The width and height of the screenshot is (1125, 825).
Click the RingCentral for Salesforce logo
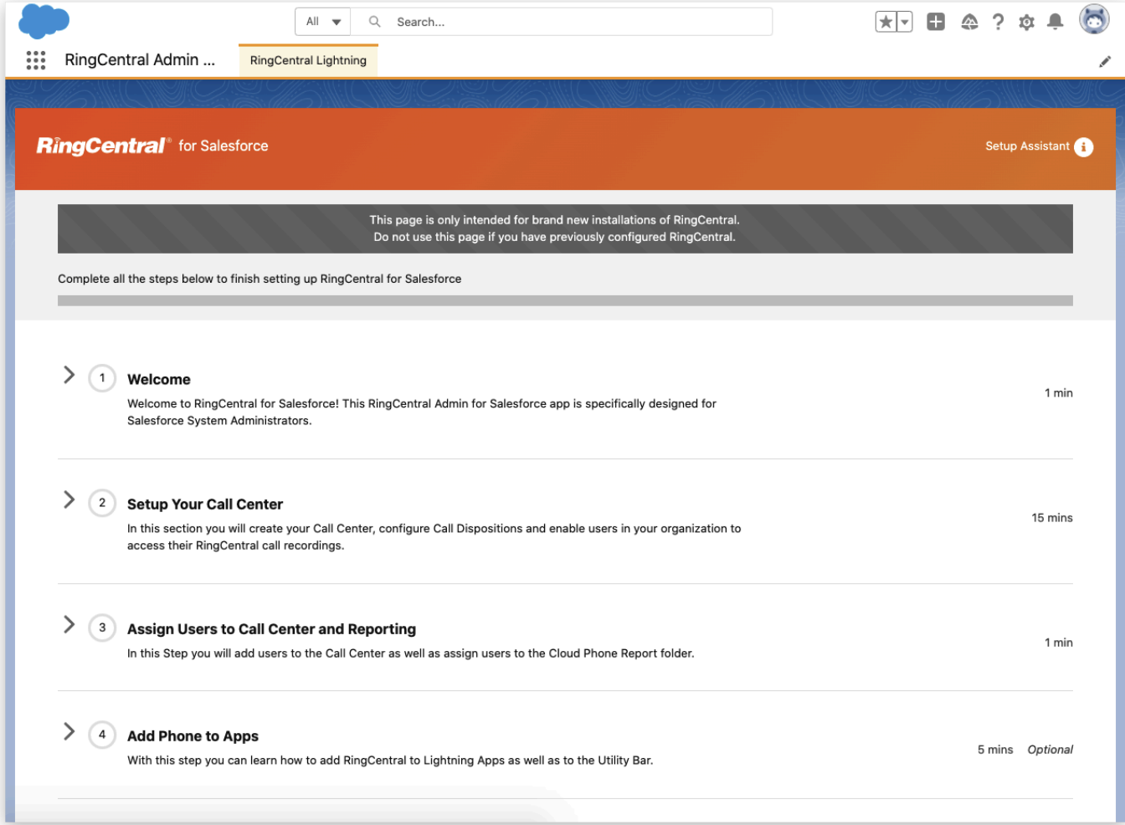coord(152,146)
